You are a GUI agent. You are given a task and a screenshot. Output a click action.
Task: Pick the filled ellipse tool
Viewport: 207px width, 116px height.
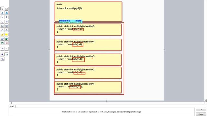(6, 30)
